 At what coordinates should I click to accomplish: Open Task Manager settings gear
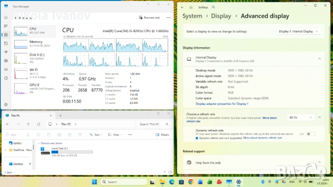(6, 104)
